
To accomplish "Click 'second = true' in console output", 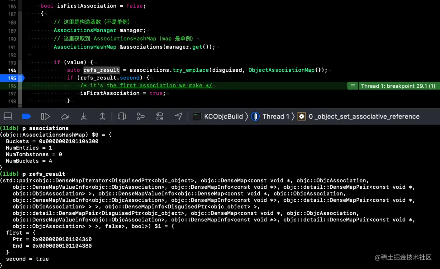I will tap(27, 259).
